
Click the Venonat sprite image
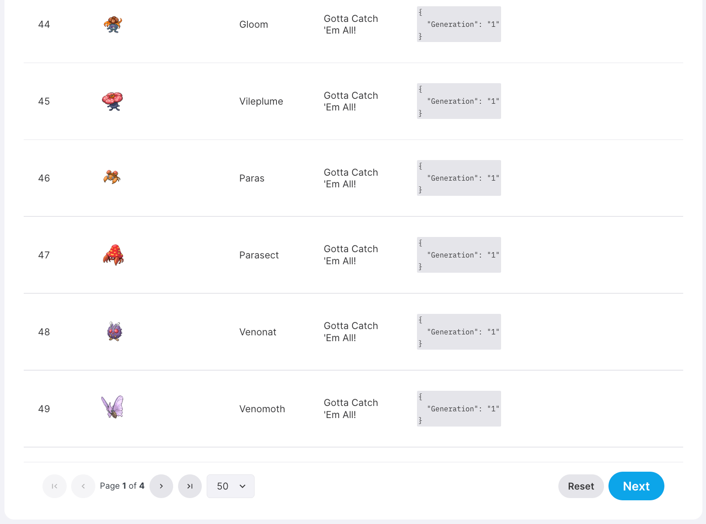(112, 331)
